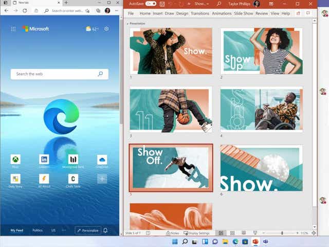Start Slide Show from status bar icon
Viewport: 329px width, 247px height.
(x=255, y=233)
